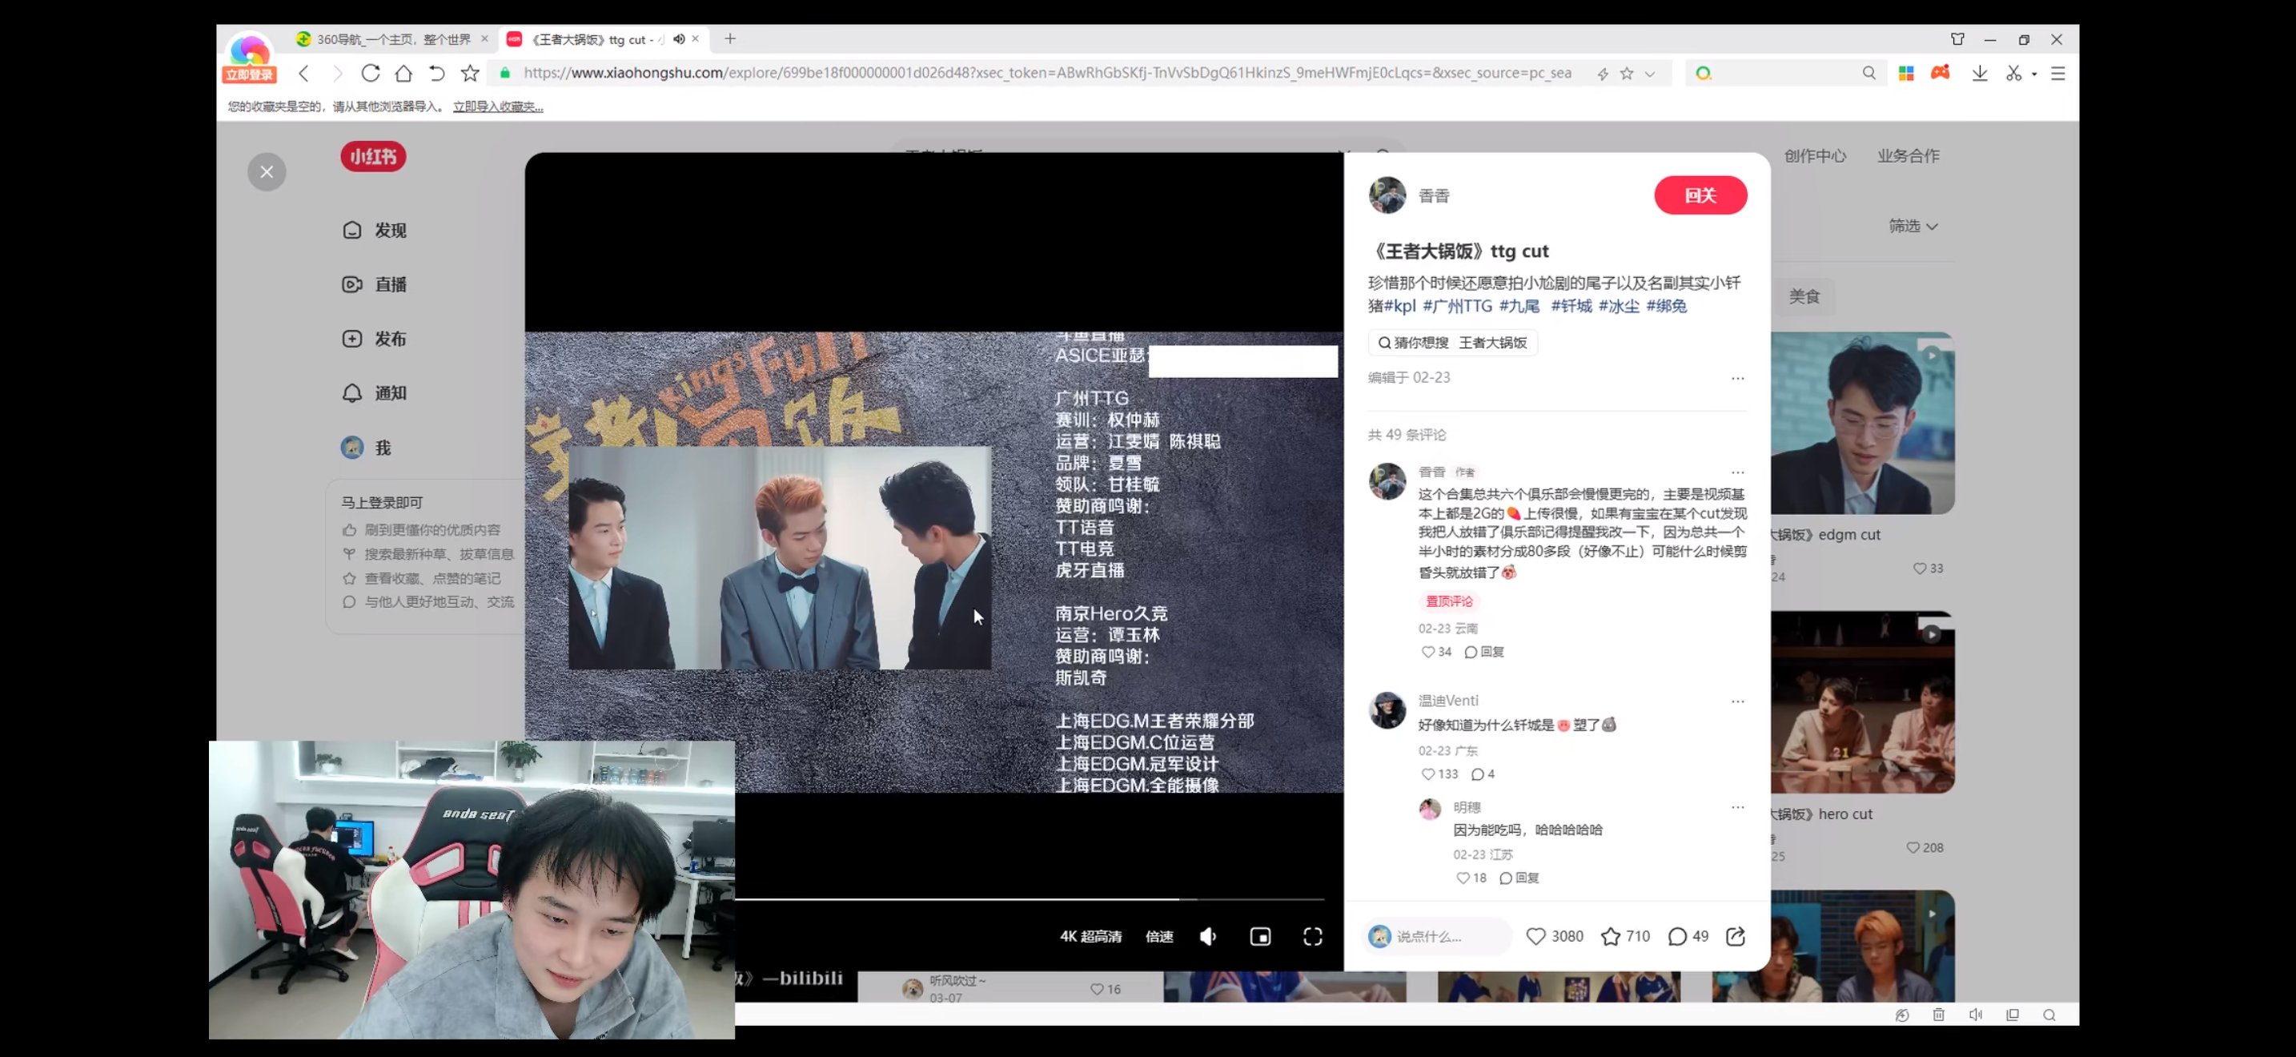Open 创作中心 top menu
Image resolution: width=2296 pixels, height=1057 pixels.
coord(1815,156)
